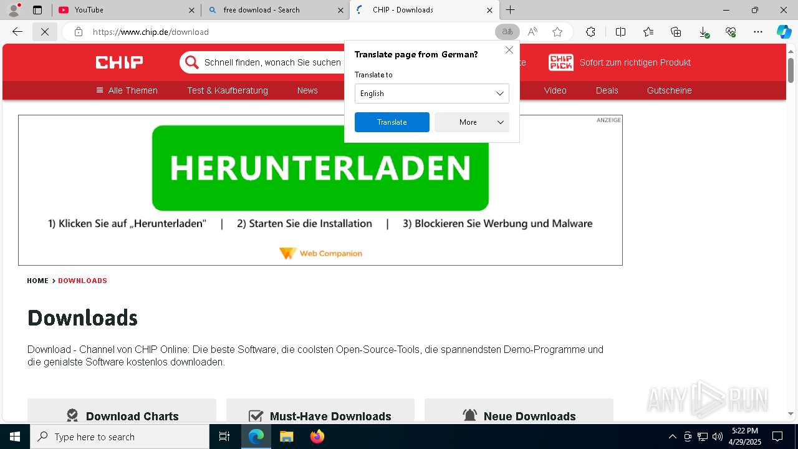Viewport: 798px width, 449px height.
Task: Open the Copilot sidebar icon
Action: click(784, 32)
